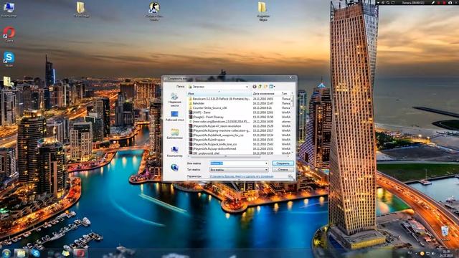Open the Computer desktop icon

(9, 9)
